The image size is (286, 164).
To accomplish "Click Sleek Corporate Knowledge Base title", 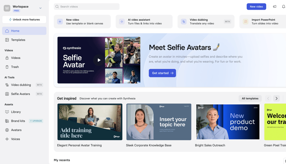I will click(149, 145).
